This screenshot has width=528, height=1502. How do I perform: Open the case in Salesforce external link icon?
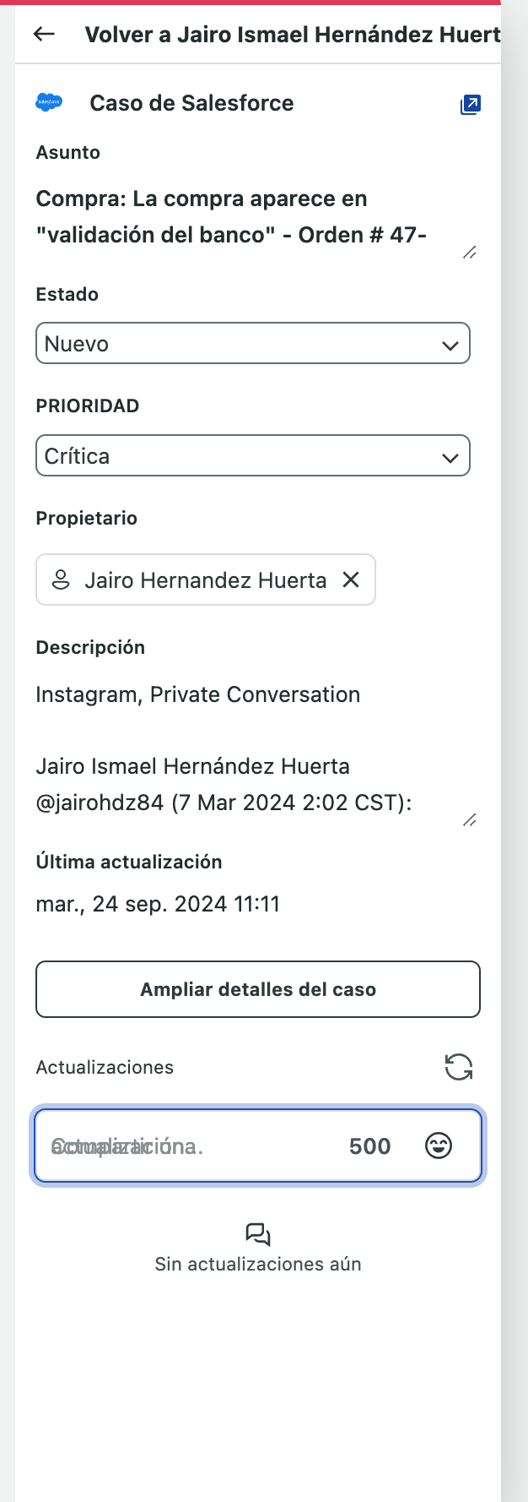click(470, 105)
